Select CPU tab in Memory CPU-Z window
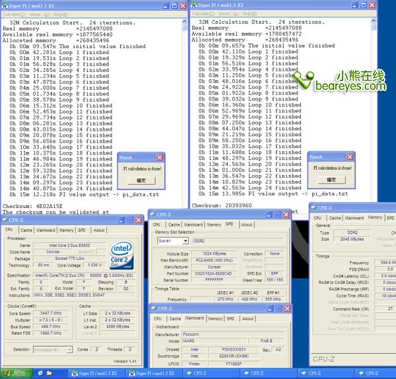396x379 pixels. pos(317,218)
